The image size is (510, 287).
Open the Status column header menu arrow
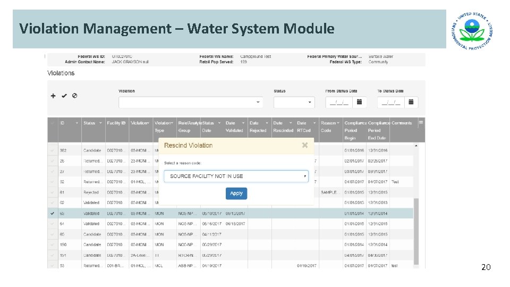click(x=100, y=123)
